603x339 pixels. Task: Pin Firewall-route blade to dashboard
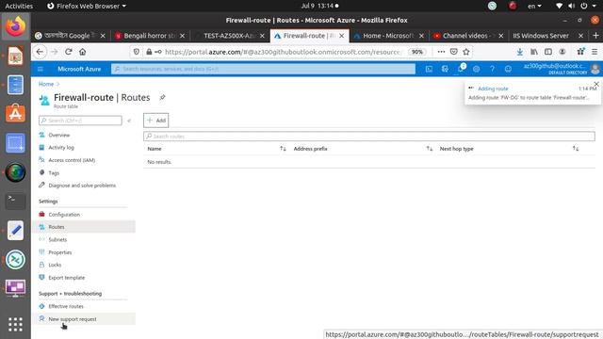(x=162, y=98)
